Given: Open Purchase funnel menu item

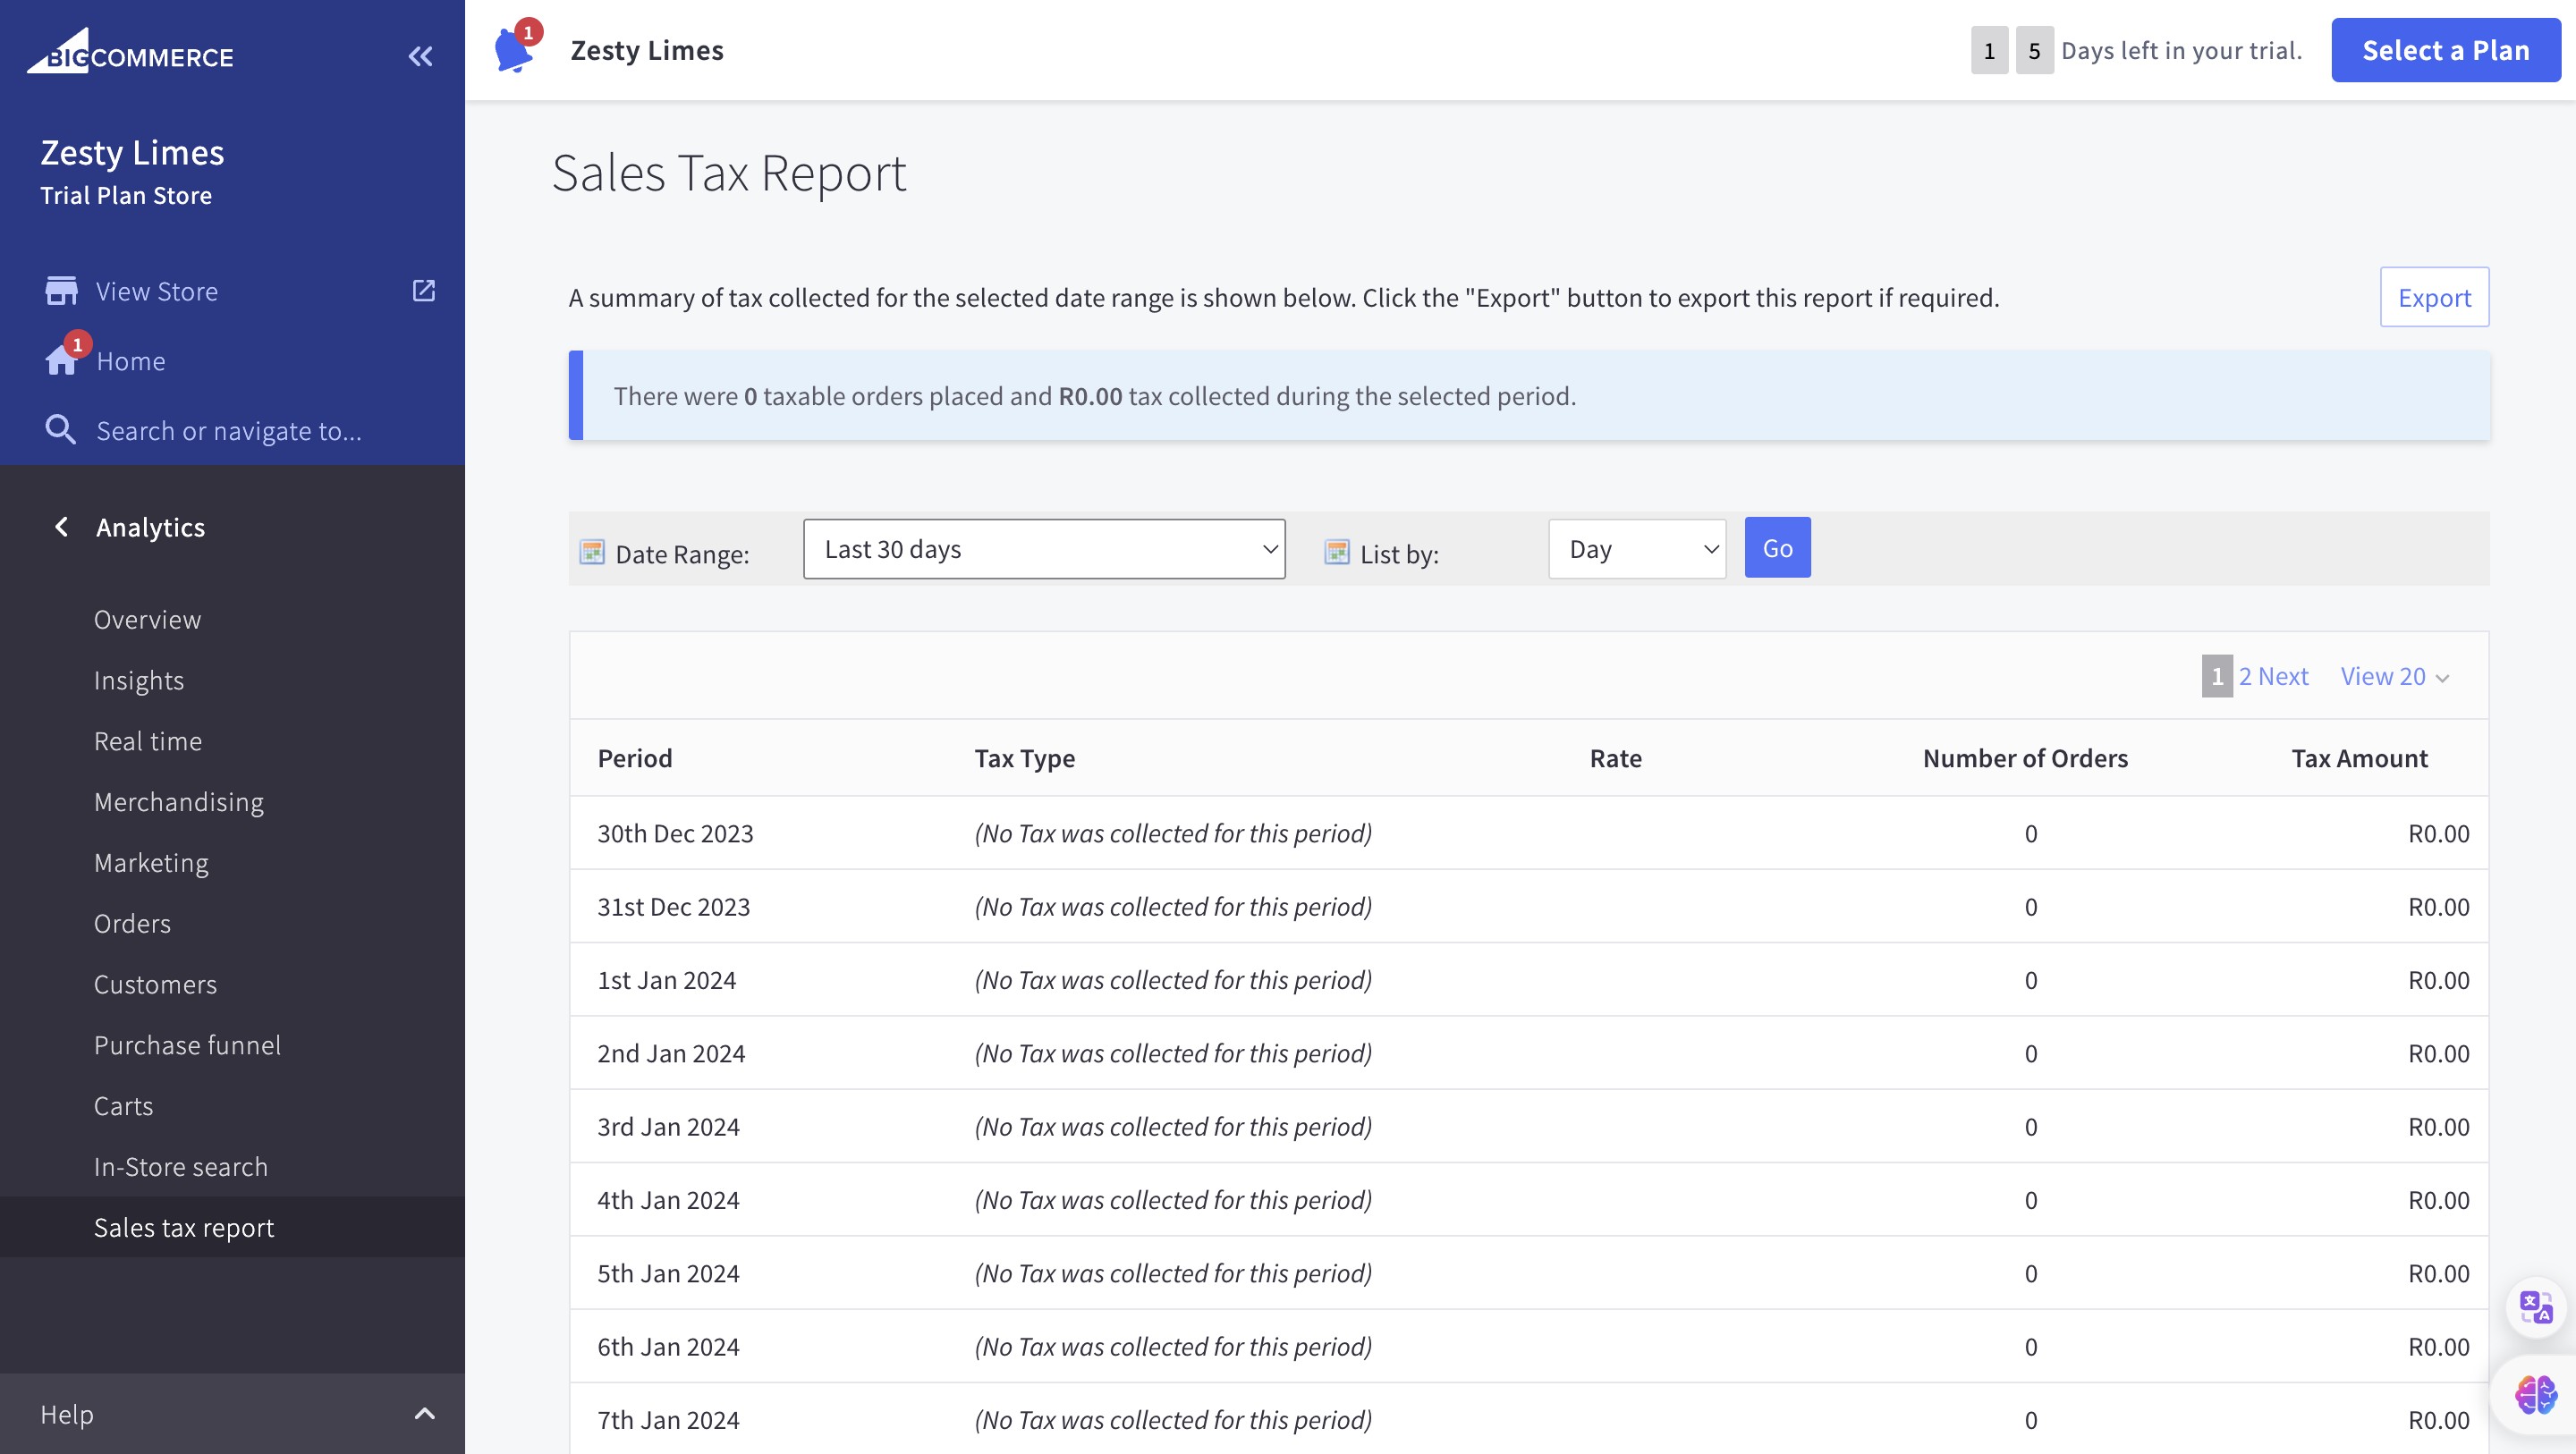Looking at the screenshot, I should point(187,1045).
